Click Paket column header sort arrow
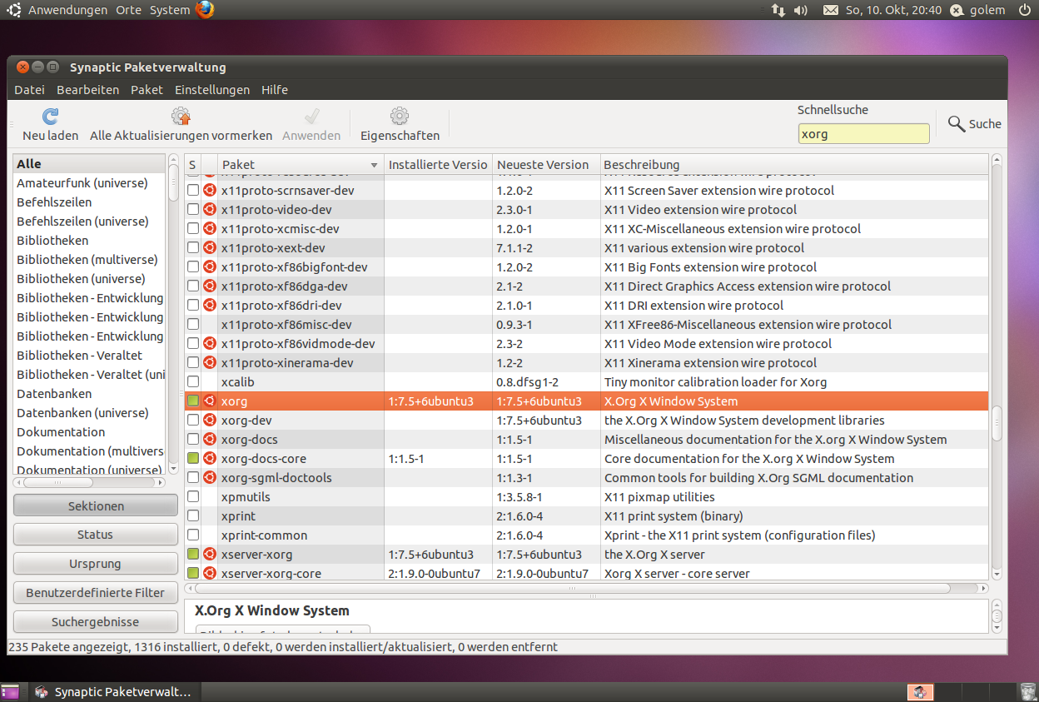 click(x=374, y=165)
